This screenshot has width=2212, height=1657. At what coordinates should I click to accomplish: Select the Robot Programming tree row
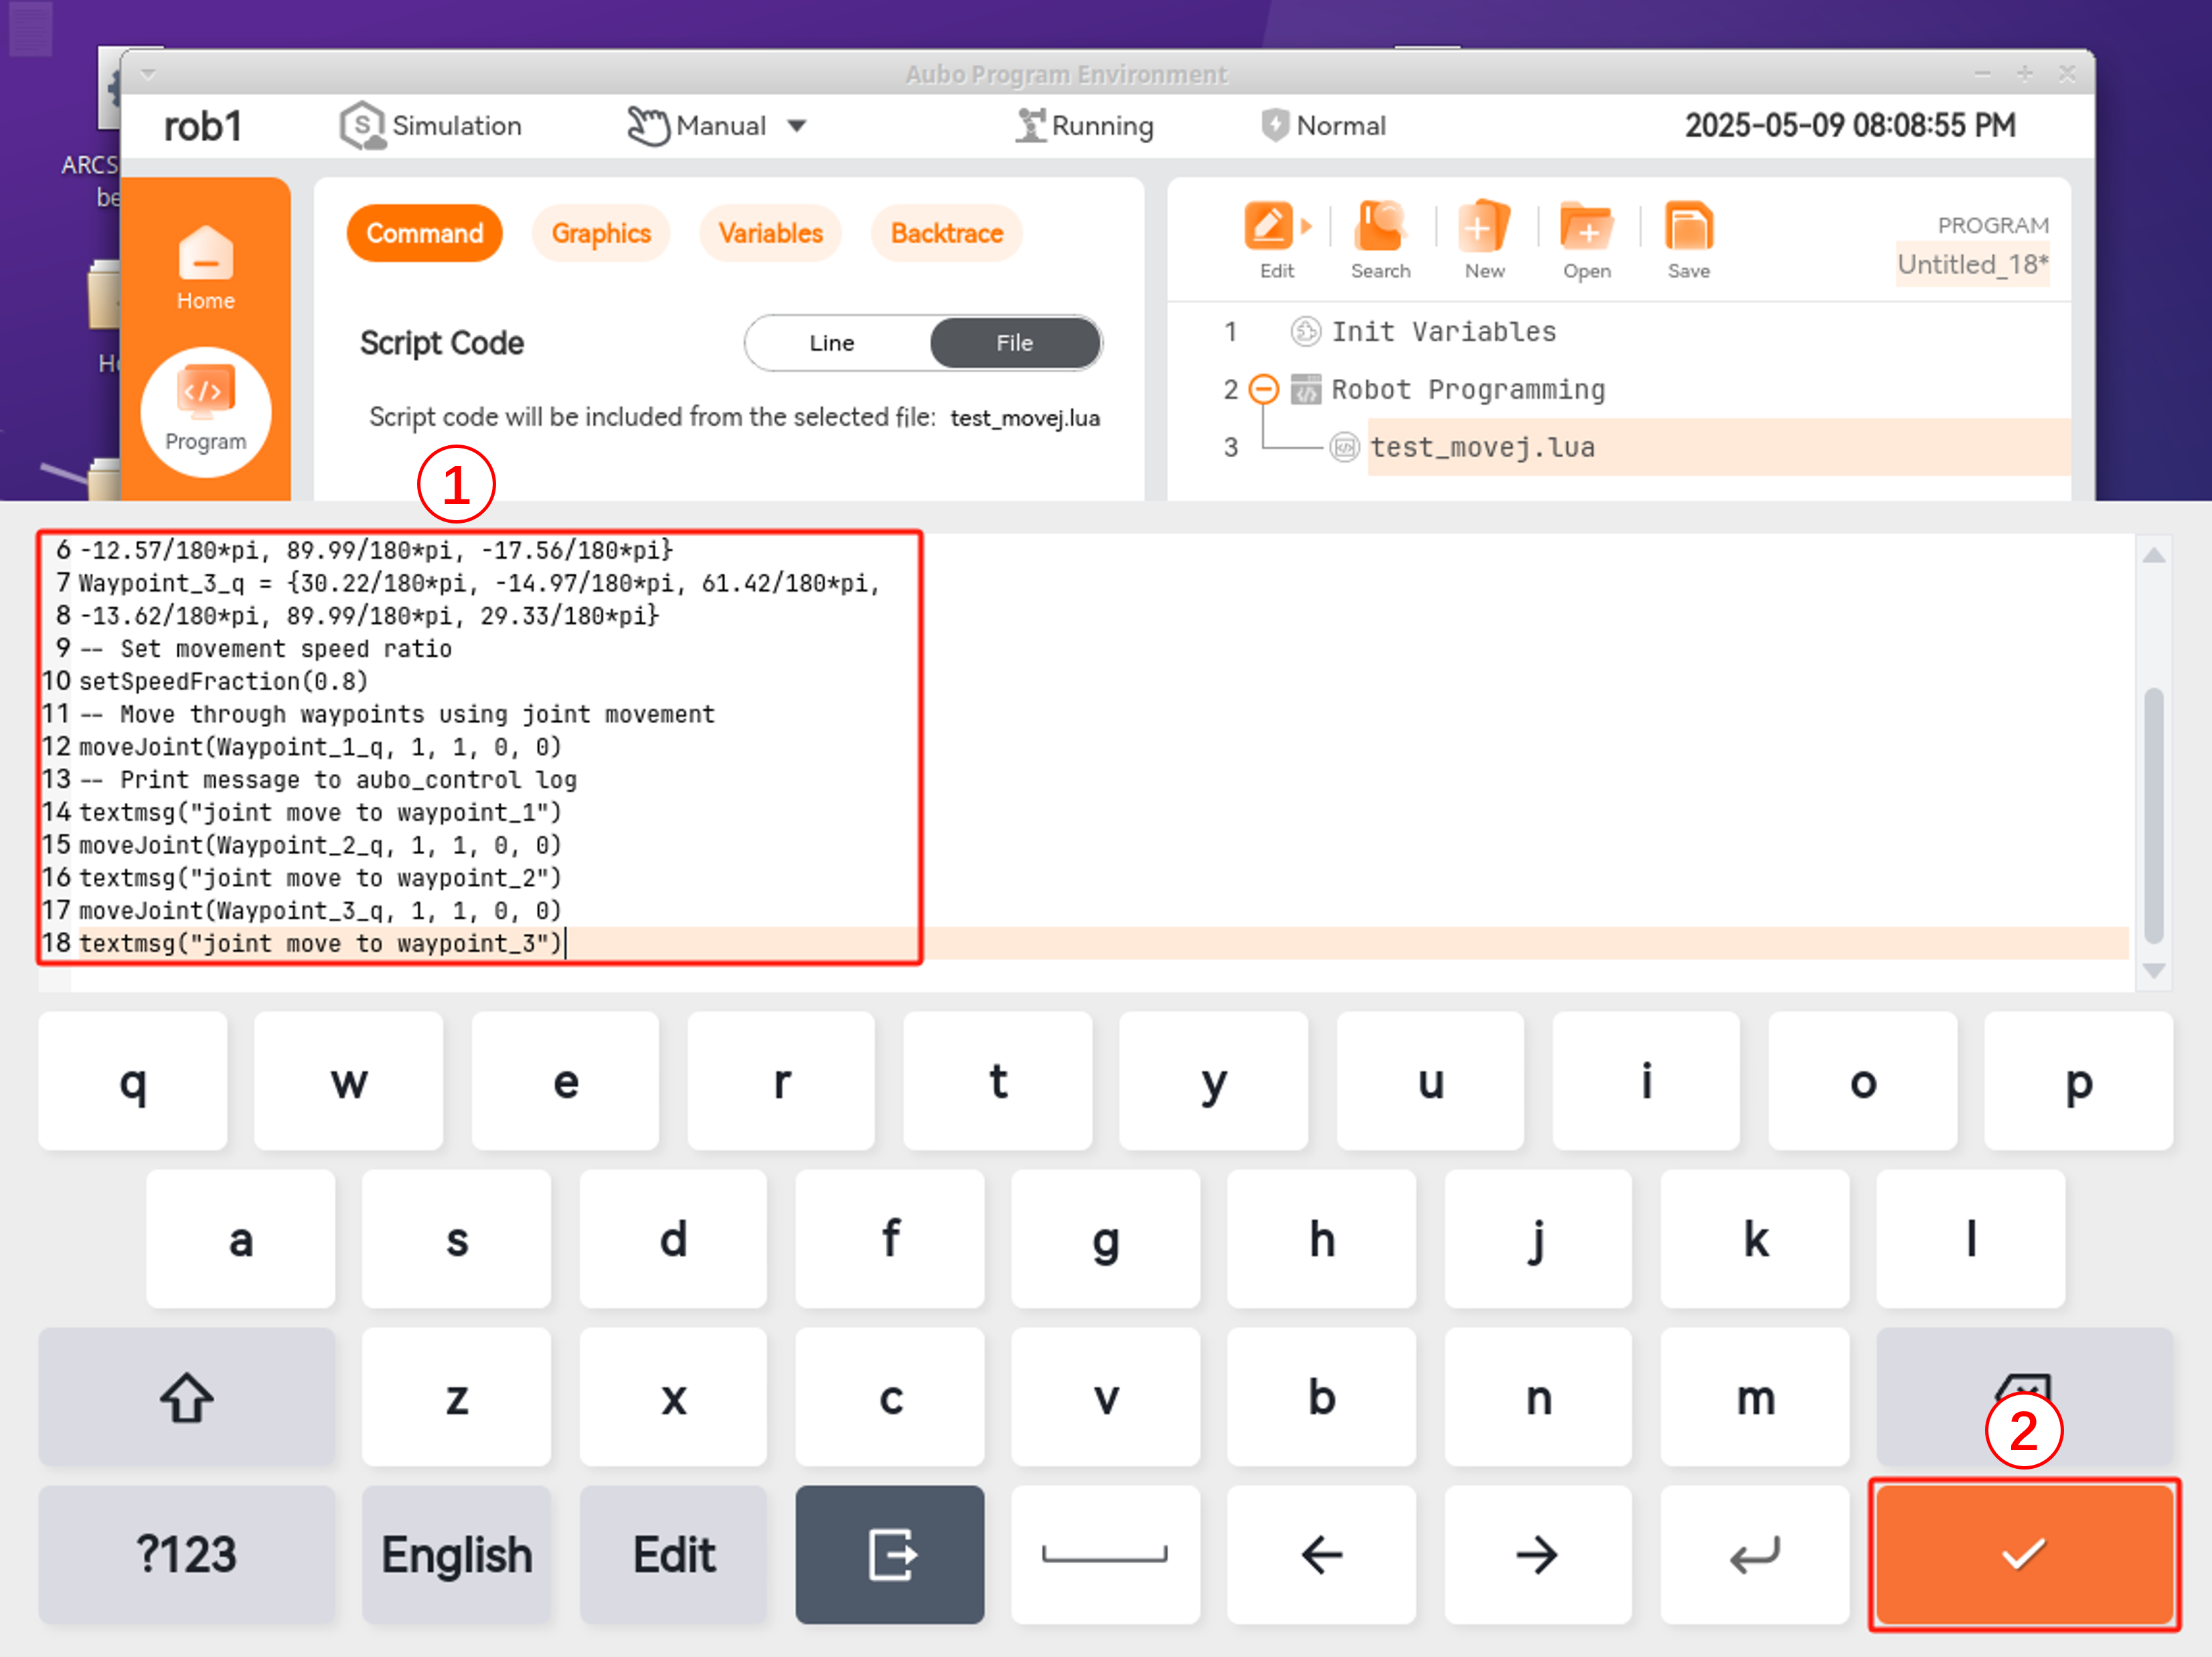(1467, 389)
